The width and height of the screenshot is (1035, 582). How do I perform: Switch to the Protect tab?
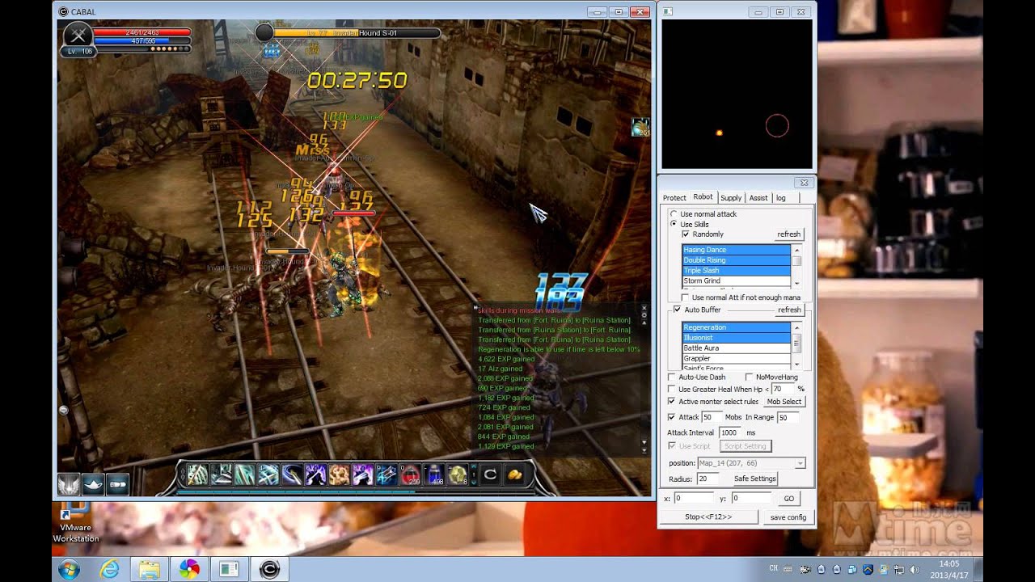(674, 197)
